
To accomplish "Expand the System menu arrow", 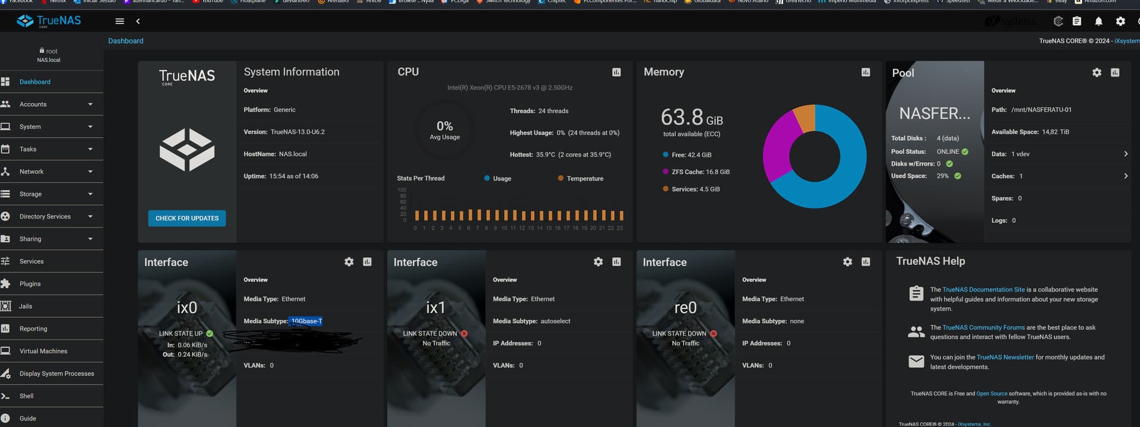I will click(x=90, y=126).
